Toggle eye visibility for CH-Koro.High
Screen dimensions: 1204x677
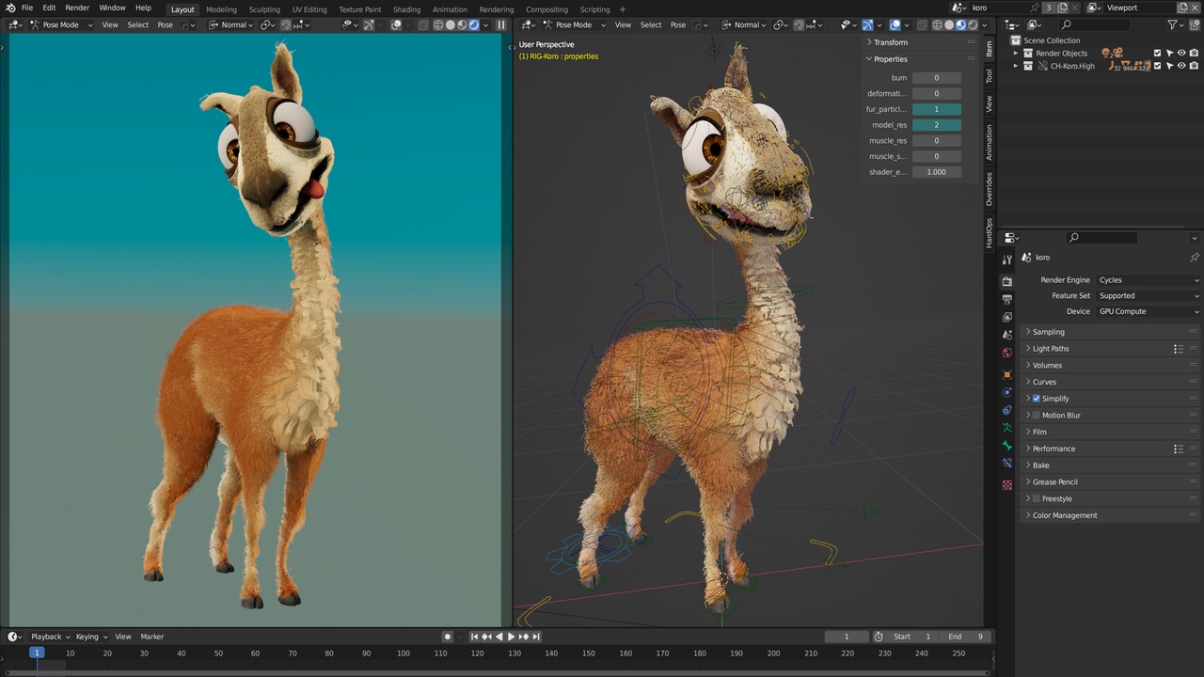[x=1180, y=66]
